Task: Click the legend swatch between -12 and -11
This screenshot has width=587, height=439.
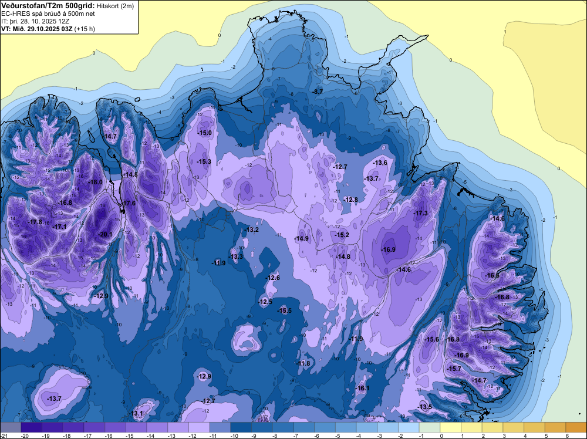Action: click(199, 427)
